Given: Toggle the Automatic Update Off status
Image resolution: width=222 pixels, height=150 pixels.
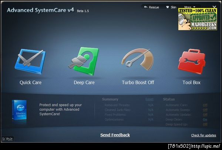Looking at the screenshot, I should (205, 114).
